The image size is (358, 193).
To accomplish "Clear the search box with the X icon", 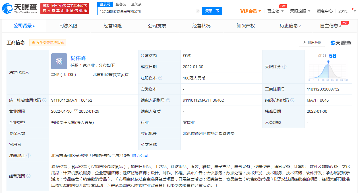I will pos(198,11).
